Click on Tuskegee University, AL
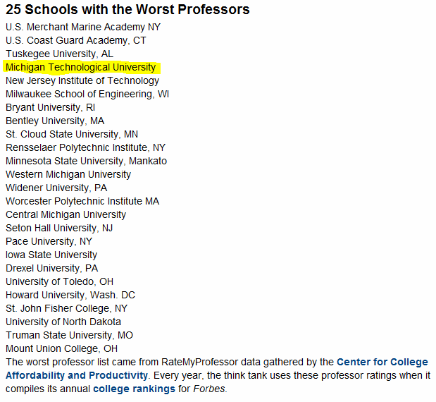 (59, 54)
